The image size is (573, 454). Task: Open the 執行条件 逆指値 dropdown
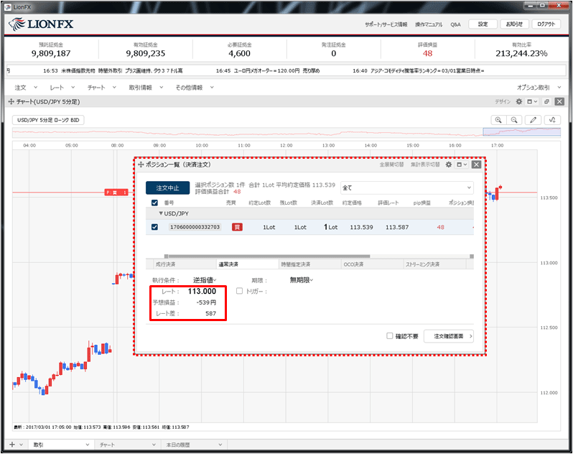[x=204, y=280]
